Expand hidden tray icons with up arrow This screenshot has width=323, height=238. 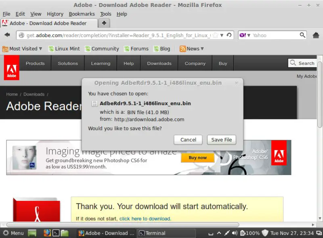(219, 233)
